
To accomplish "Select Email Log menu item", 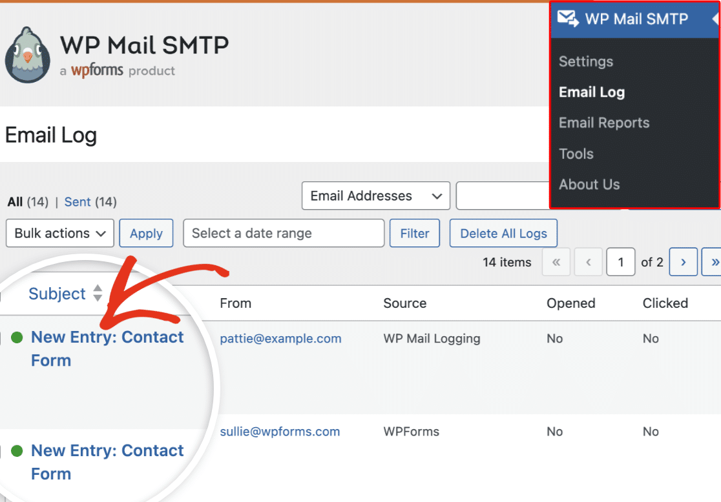I will [x=592, y=92].
